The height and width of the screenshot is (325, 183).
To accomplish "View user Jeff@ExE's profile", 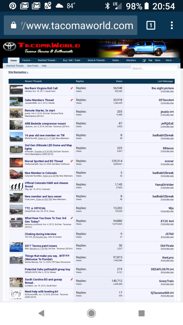I will tap(167, 123).
